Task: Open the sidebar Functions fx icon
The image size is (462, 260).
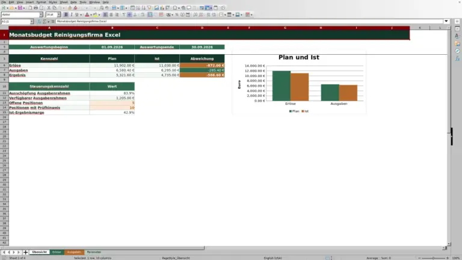Action: [x=457, y=58]
